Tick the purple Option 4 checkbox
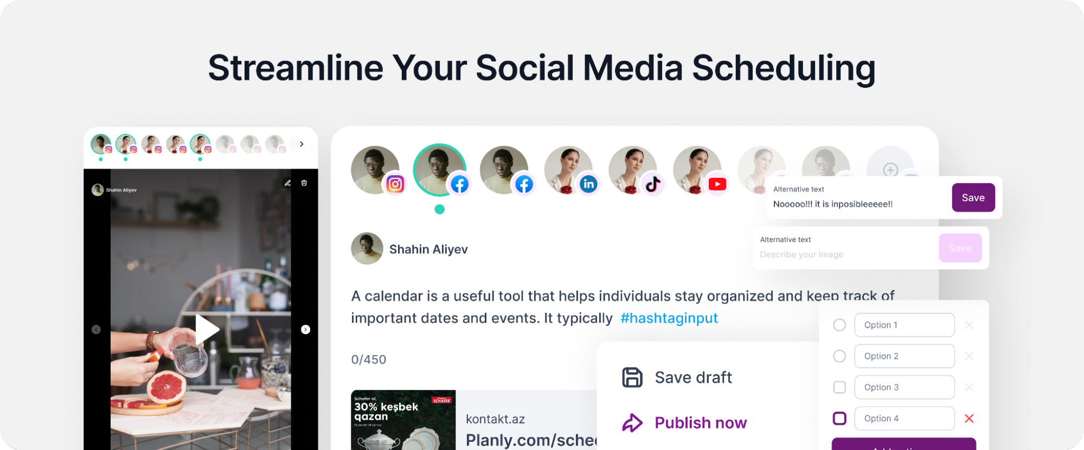1084x450 pixels. click(x=839, y=419)
